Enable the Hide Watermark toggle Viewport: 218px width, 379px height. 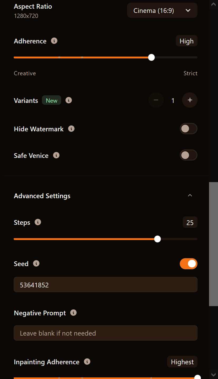188,129
